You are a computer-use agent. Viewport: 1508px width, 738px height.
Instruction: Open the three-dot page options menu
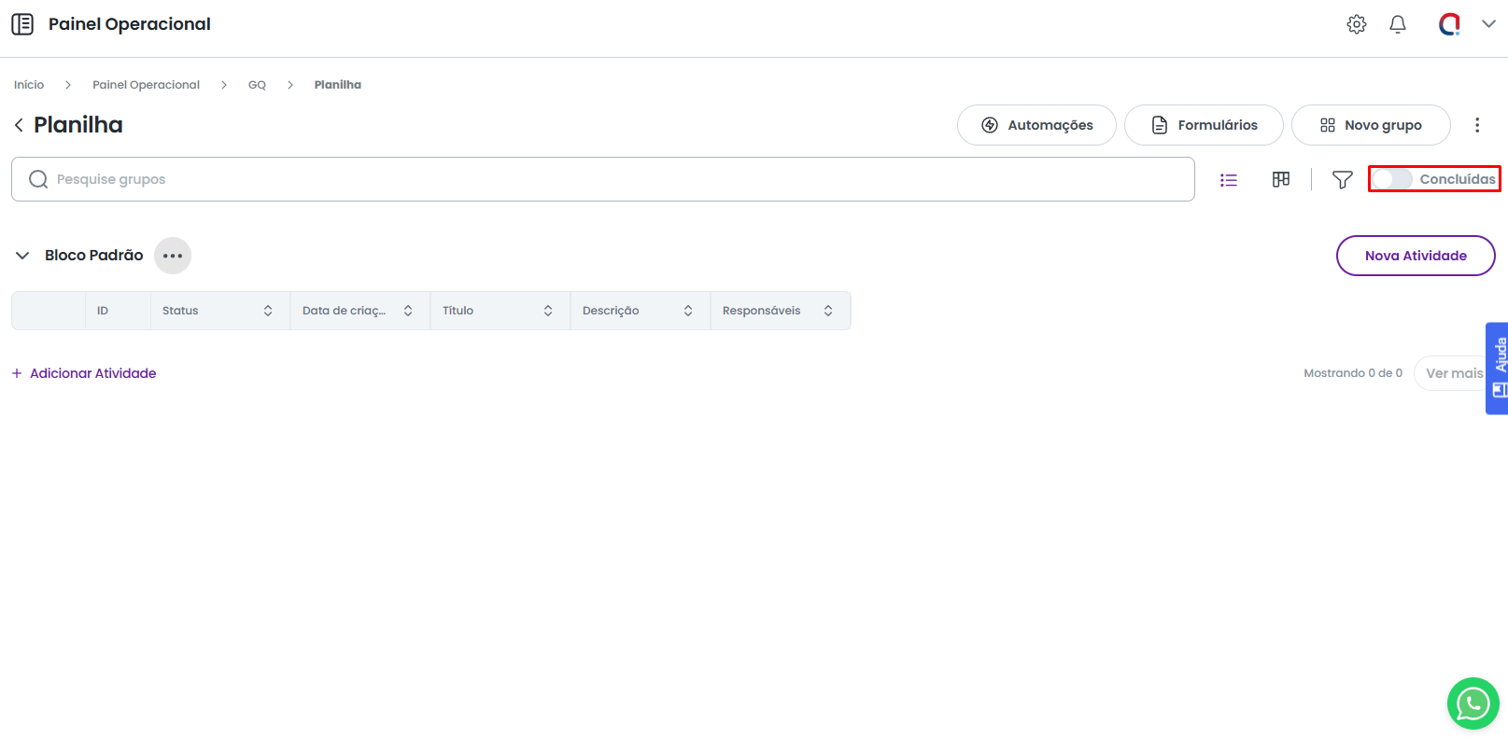pyautogui.click(x=1476, y=125)
